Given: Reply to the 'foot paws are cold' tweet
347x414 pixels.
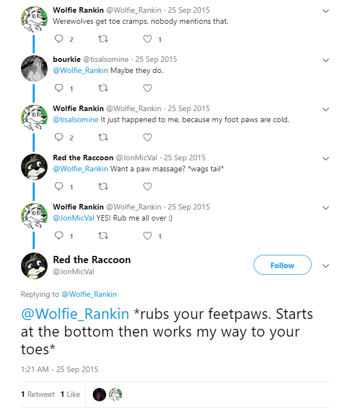Looking at the screenshot, I should click(59, 137).
